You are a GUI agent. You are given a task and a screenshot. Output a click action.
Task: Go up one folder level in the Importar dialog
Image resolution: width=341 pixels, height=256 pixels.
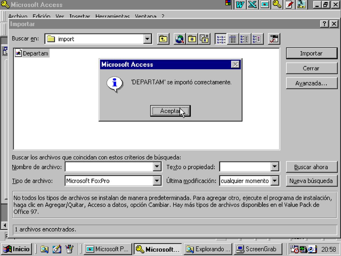pyautogui.click(x=163, y=39)
